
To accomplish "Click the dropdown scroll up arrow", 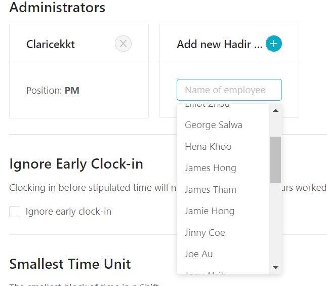I will (275, 110).
